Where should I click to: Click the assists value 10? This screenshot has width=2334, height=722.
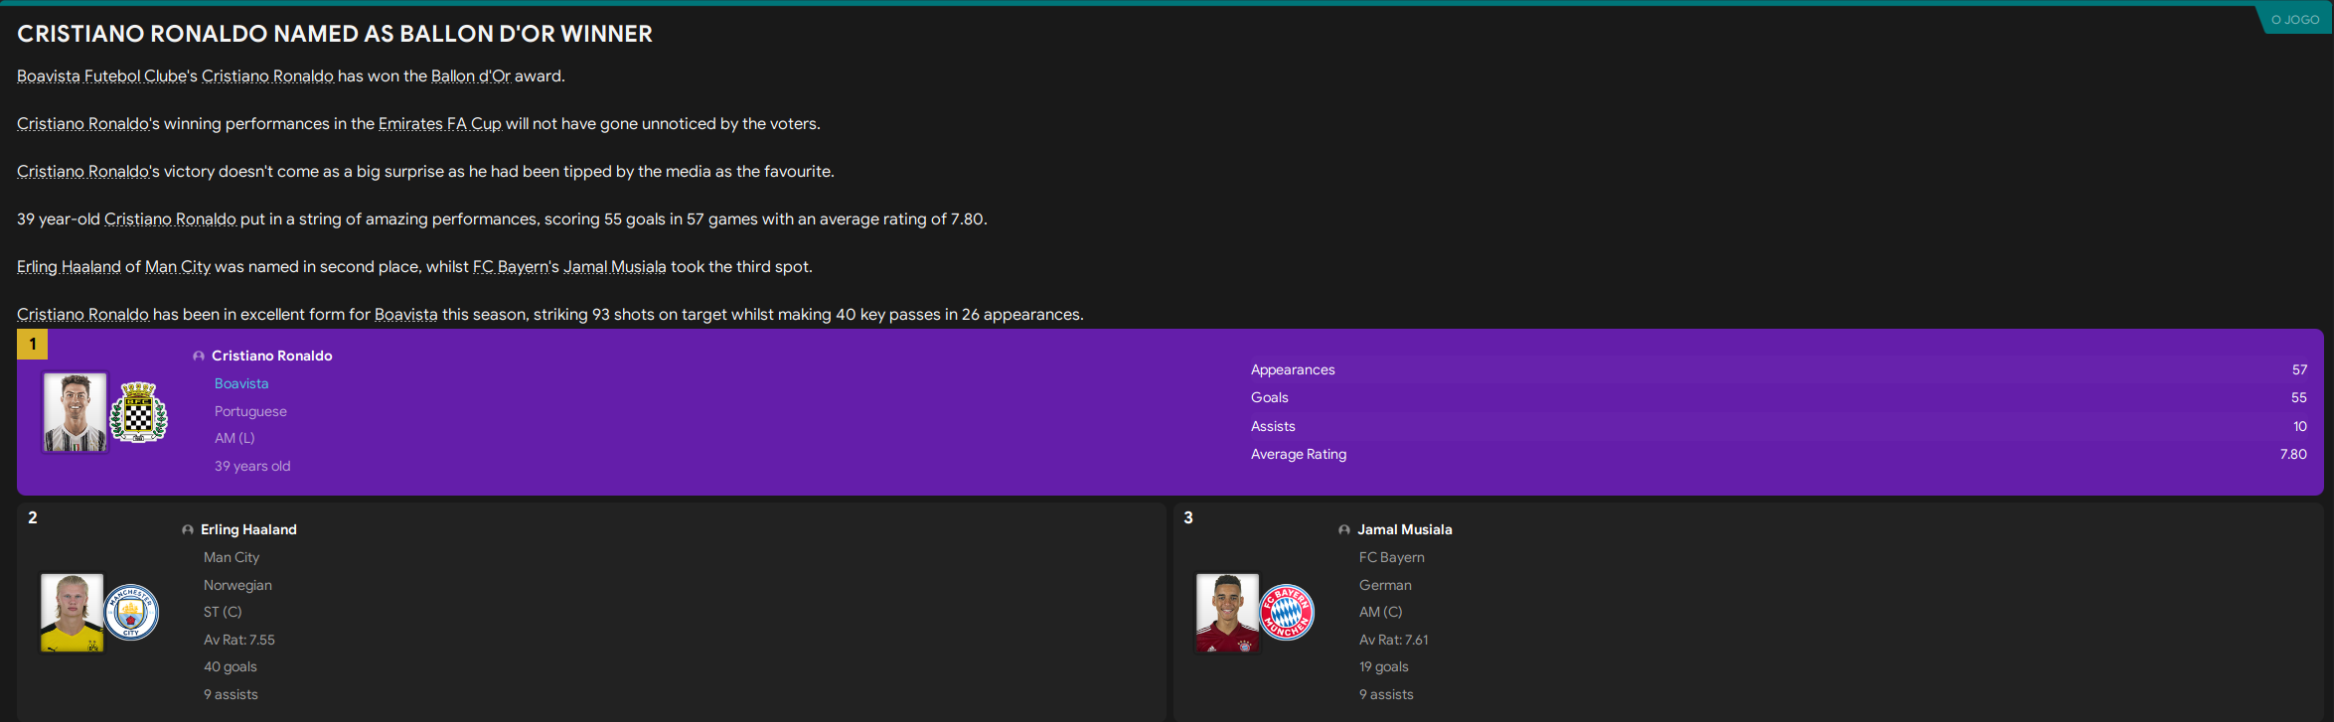point(2300,426)
